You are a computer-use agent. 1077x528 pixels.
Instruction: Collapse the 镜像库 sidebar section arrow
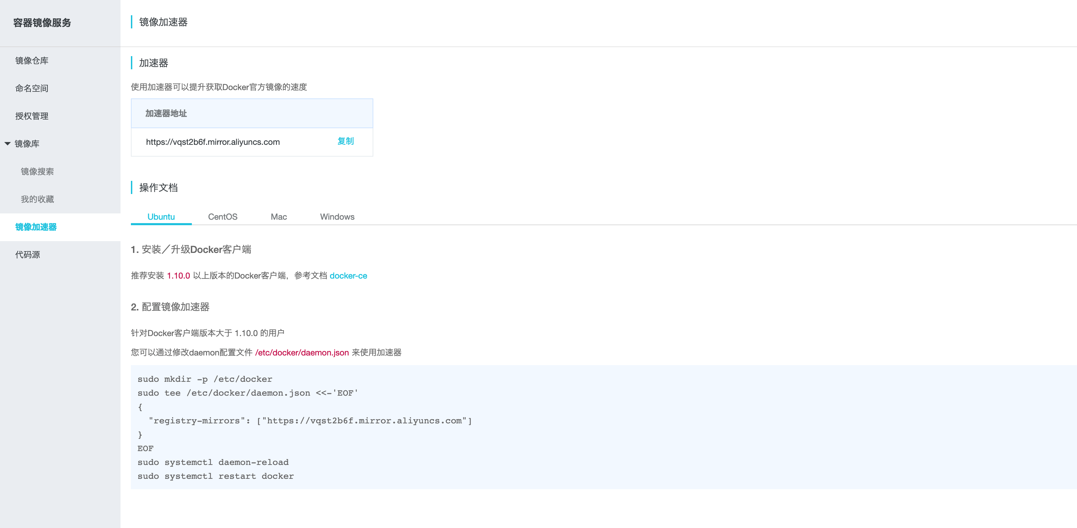click(8, 143)
